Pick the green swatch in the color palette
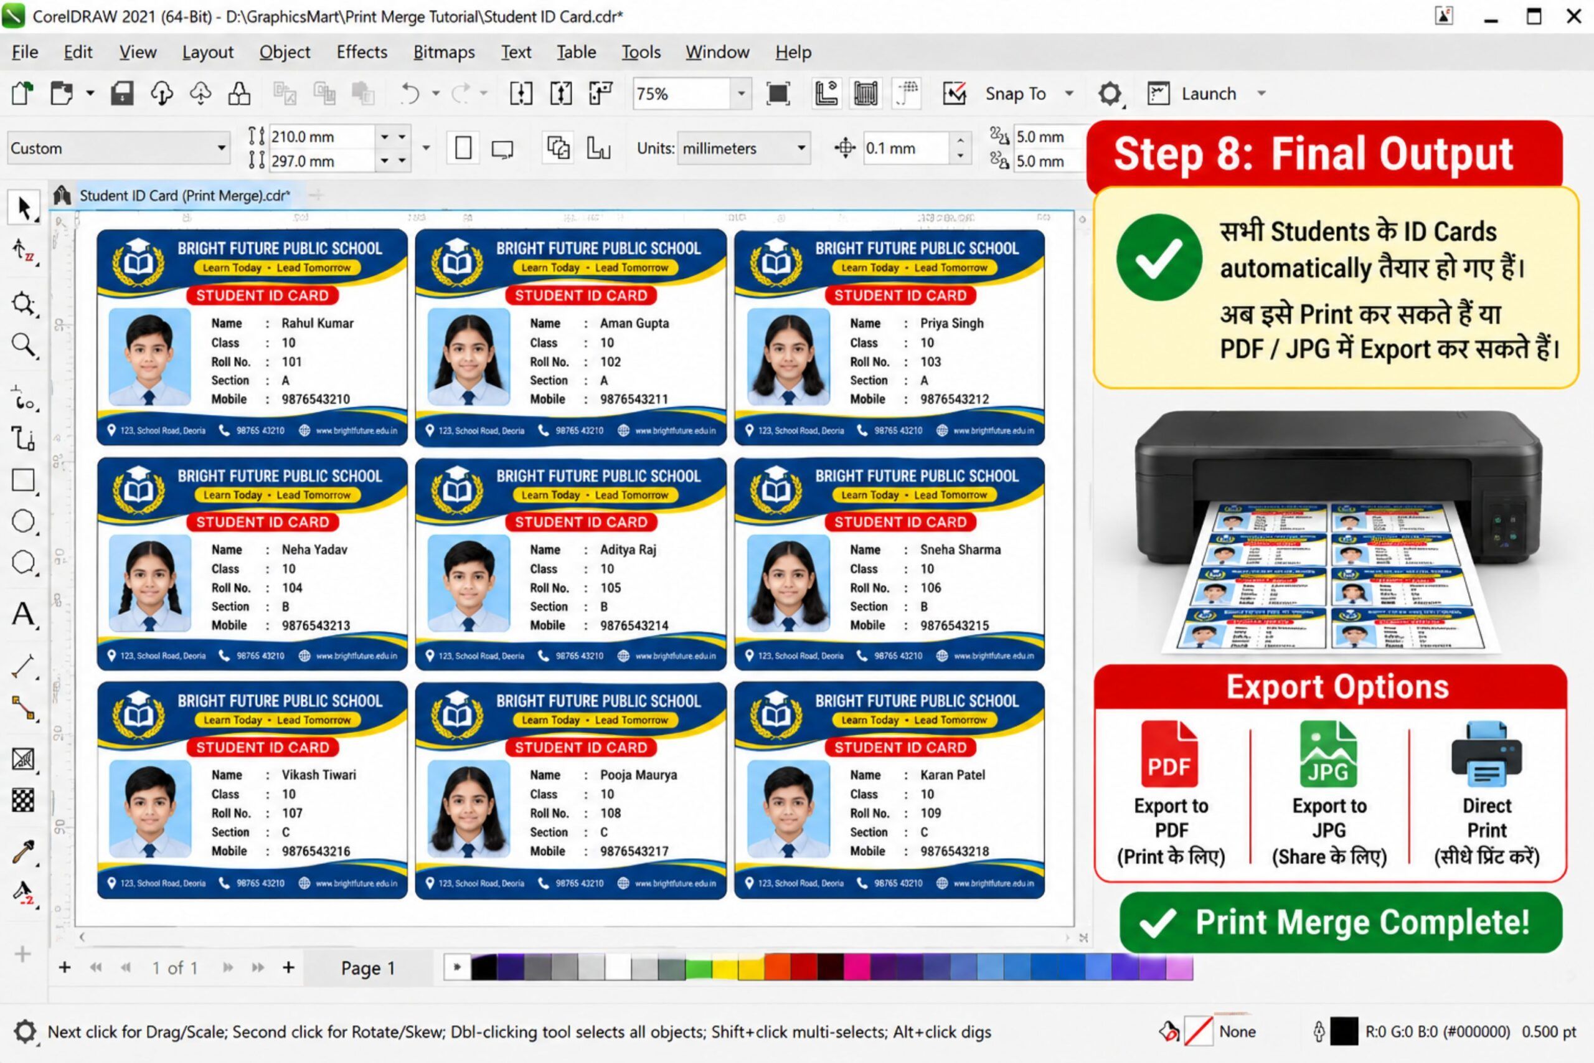 click(x=697, y=968)
